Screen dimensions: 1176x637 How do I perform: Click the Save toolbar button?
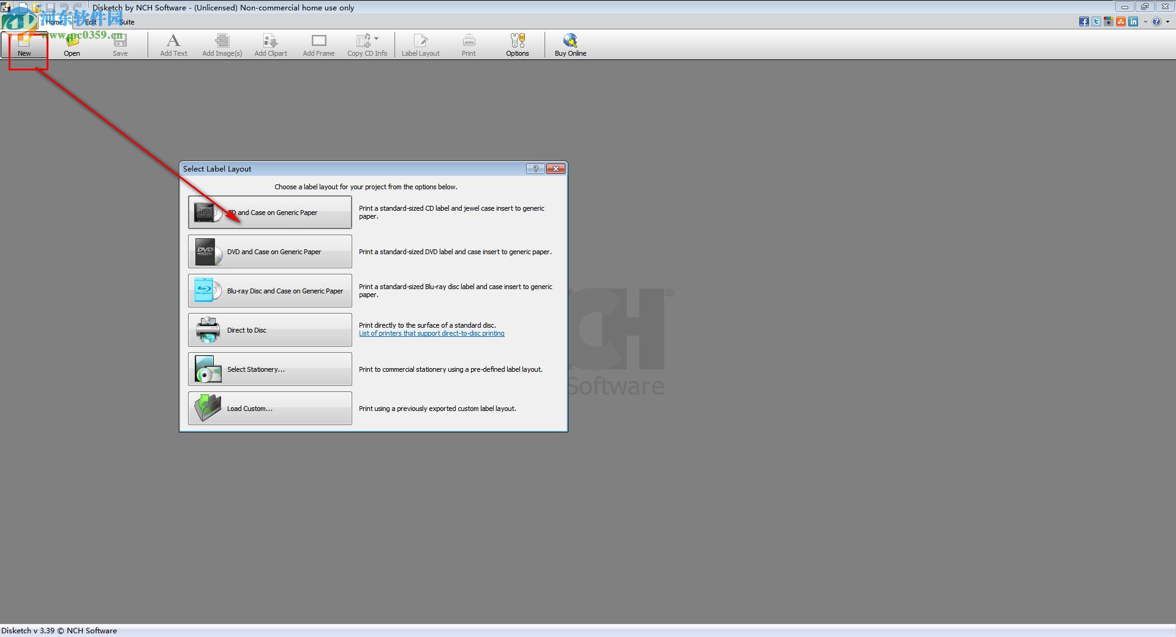pyautogui.click(x=120, y=45)
